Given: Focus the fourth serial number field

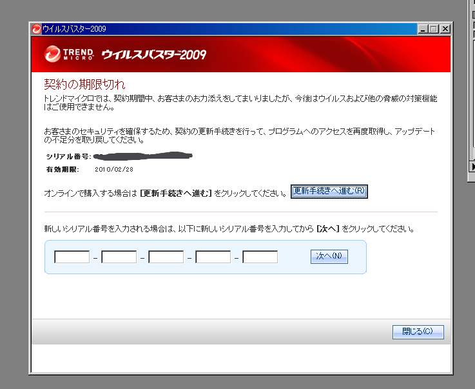Looking at the screenshot, I should click(x=213, y=257).
